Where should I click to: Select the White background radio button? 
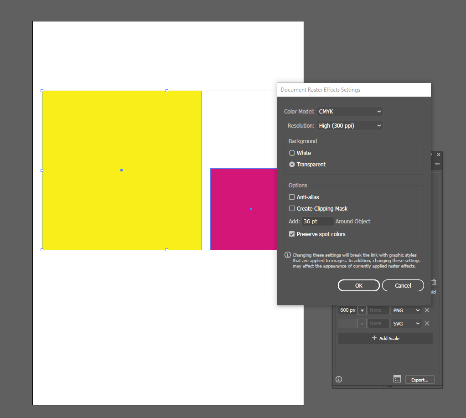[x=292, y=153]
